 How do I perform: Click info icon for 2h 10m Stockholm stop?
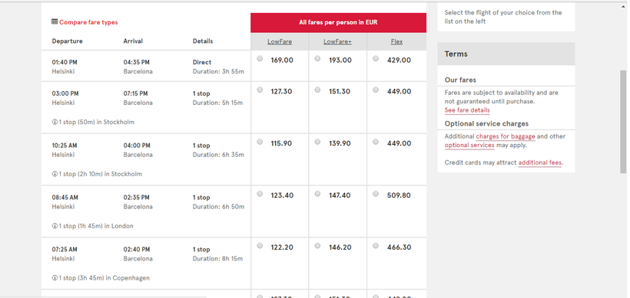click(55, 174)
